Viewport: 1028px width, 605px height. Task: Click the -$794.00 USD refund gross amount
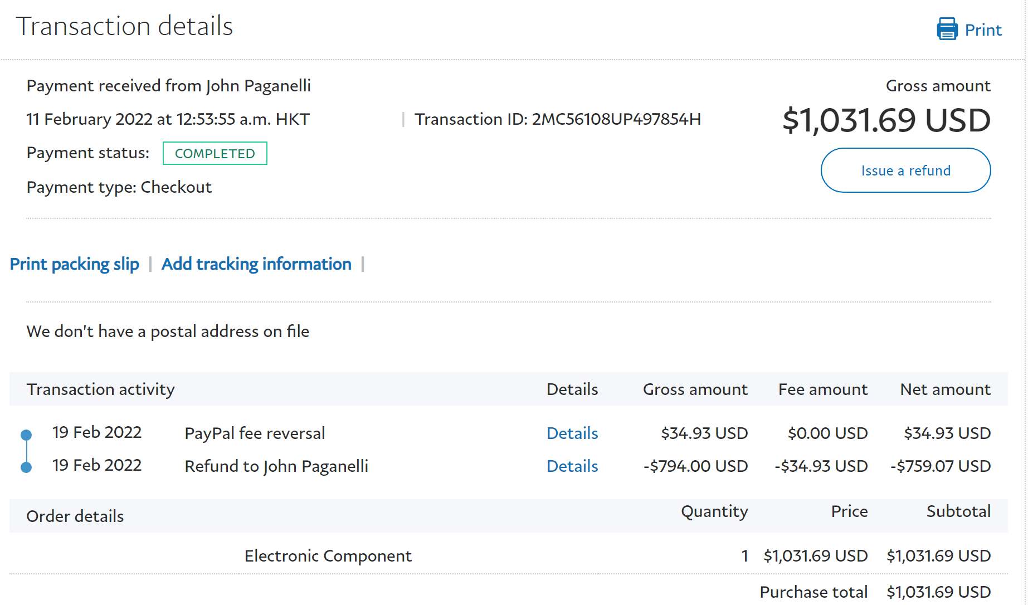point(695,466)
